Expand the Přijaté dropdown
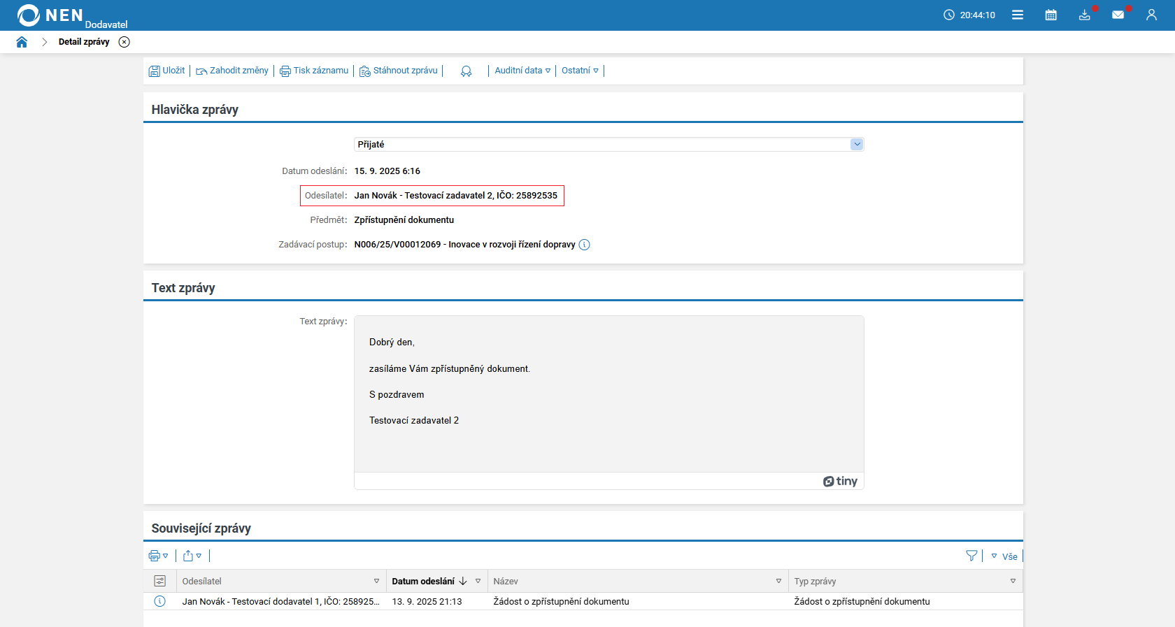The width and height of the screenshot is (1175, 627). [x=857, y=145]
